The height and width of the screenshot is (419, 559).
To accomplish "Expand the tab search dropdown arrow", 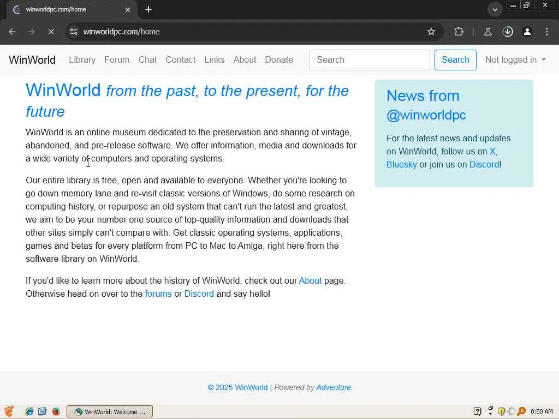I will tap(495, 10).
